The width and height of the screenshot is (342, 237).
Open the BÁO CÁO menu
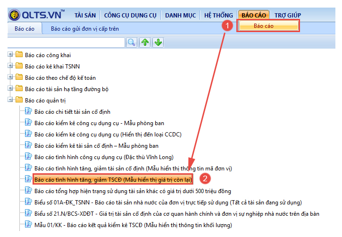(254, 15)
